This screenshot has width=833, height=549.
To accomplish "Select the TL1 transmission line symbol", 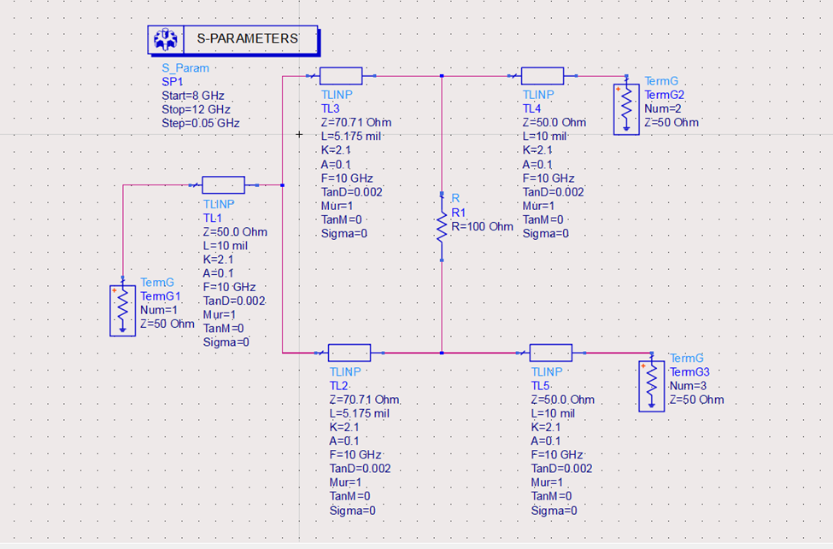I will click(x=223, y=184).
